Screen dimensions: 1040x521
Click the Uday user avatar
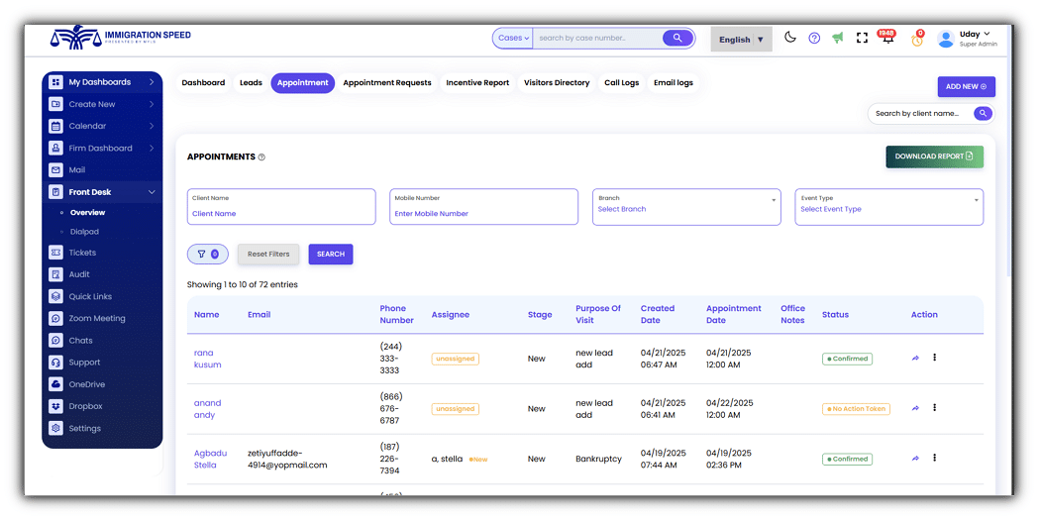click(x=945, y=39)
